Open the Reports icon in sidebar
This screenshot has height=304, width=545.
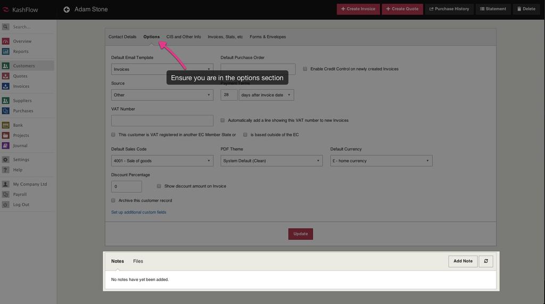coord(6,52)
